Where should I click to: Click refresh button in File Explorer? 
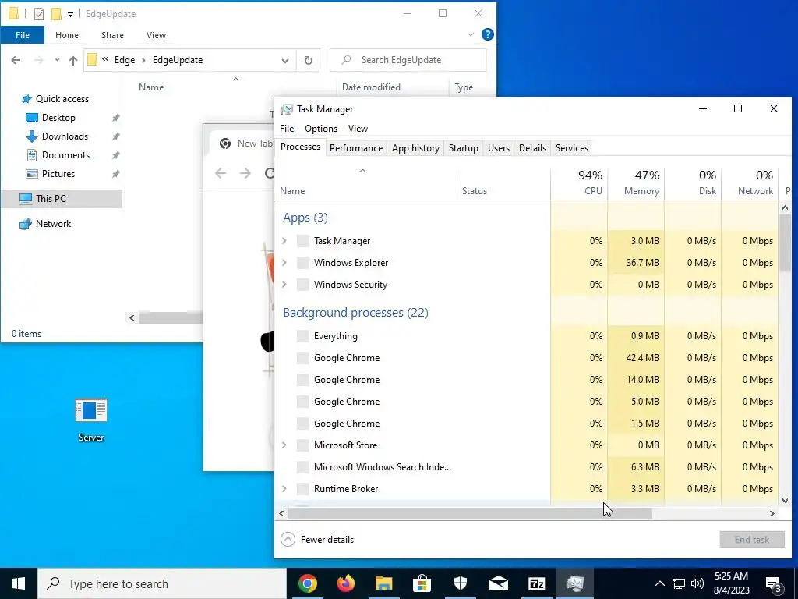pos(309,60)
